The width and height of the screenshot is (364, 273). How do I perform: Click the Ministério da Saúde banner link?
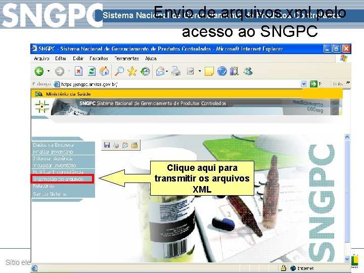coord(68,94)
